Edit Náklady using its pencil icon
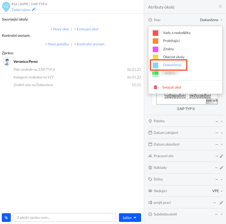This screenshot has width=226, height=224. click(221, 168)
